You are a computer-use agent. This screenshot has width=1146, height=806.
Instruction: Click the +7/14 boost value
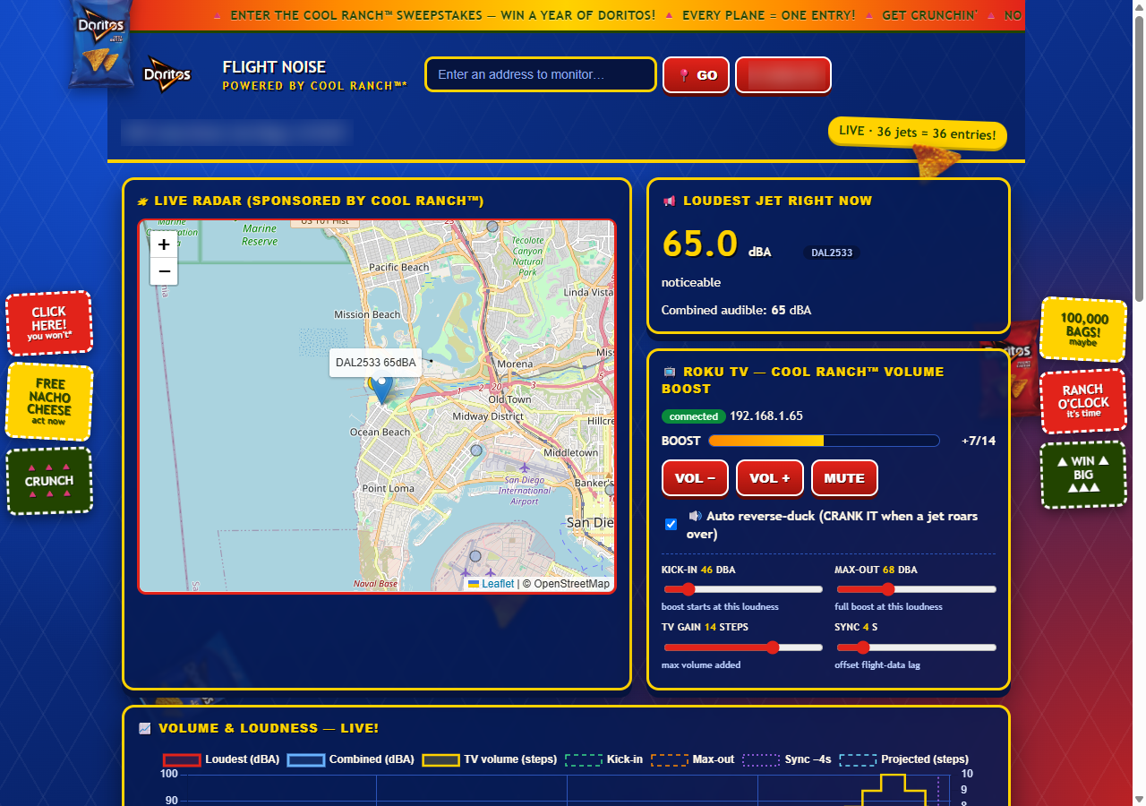979,441
